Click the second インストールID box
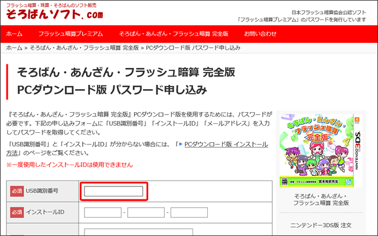378x236 pixels. 146,212
